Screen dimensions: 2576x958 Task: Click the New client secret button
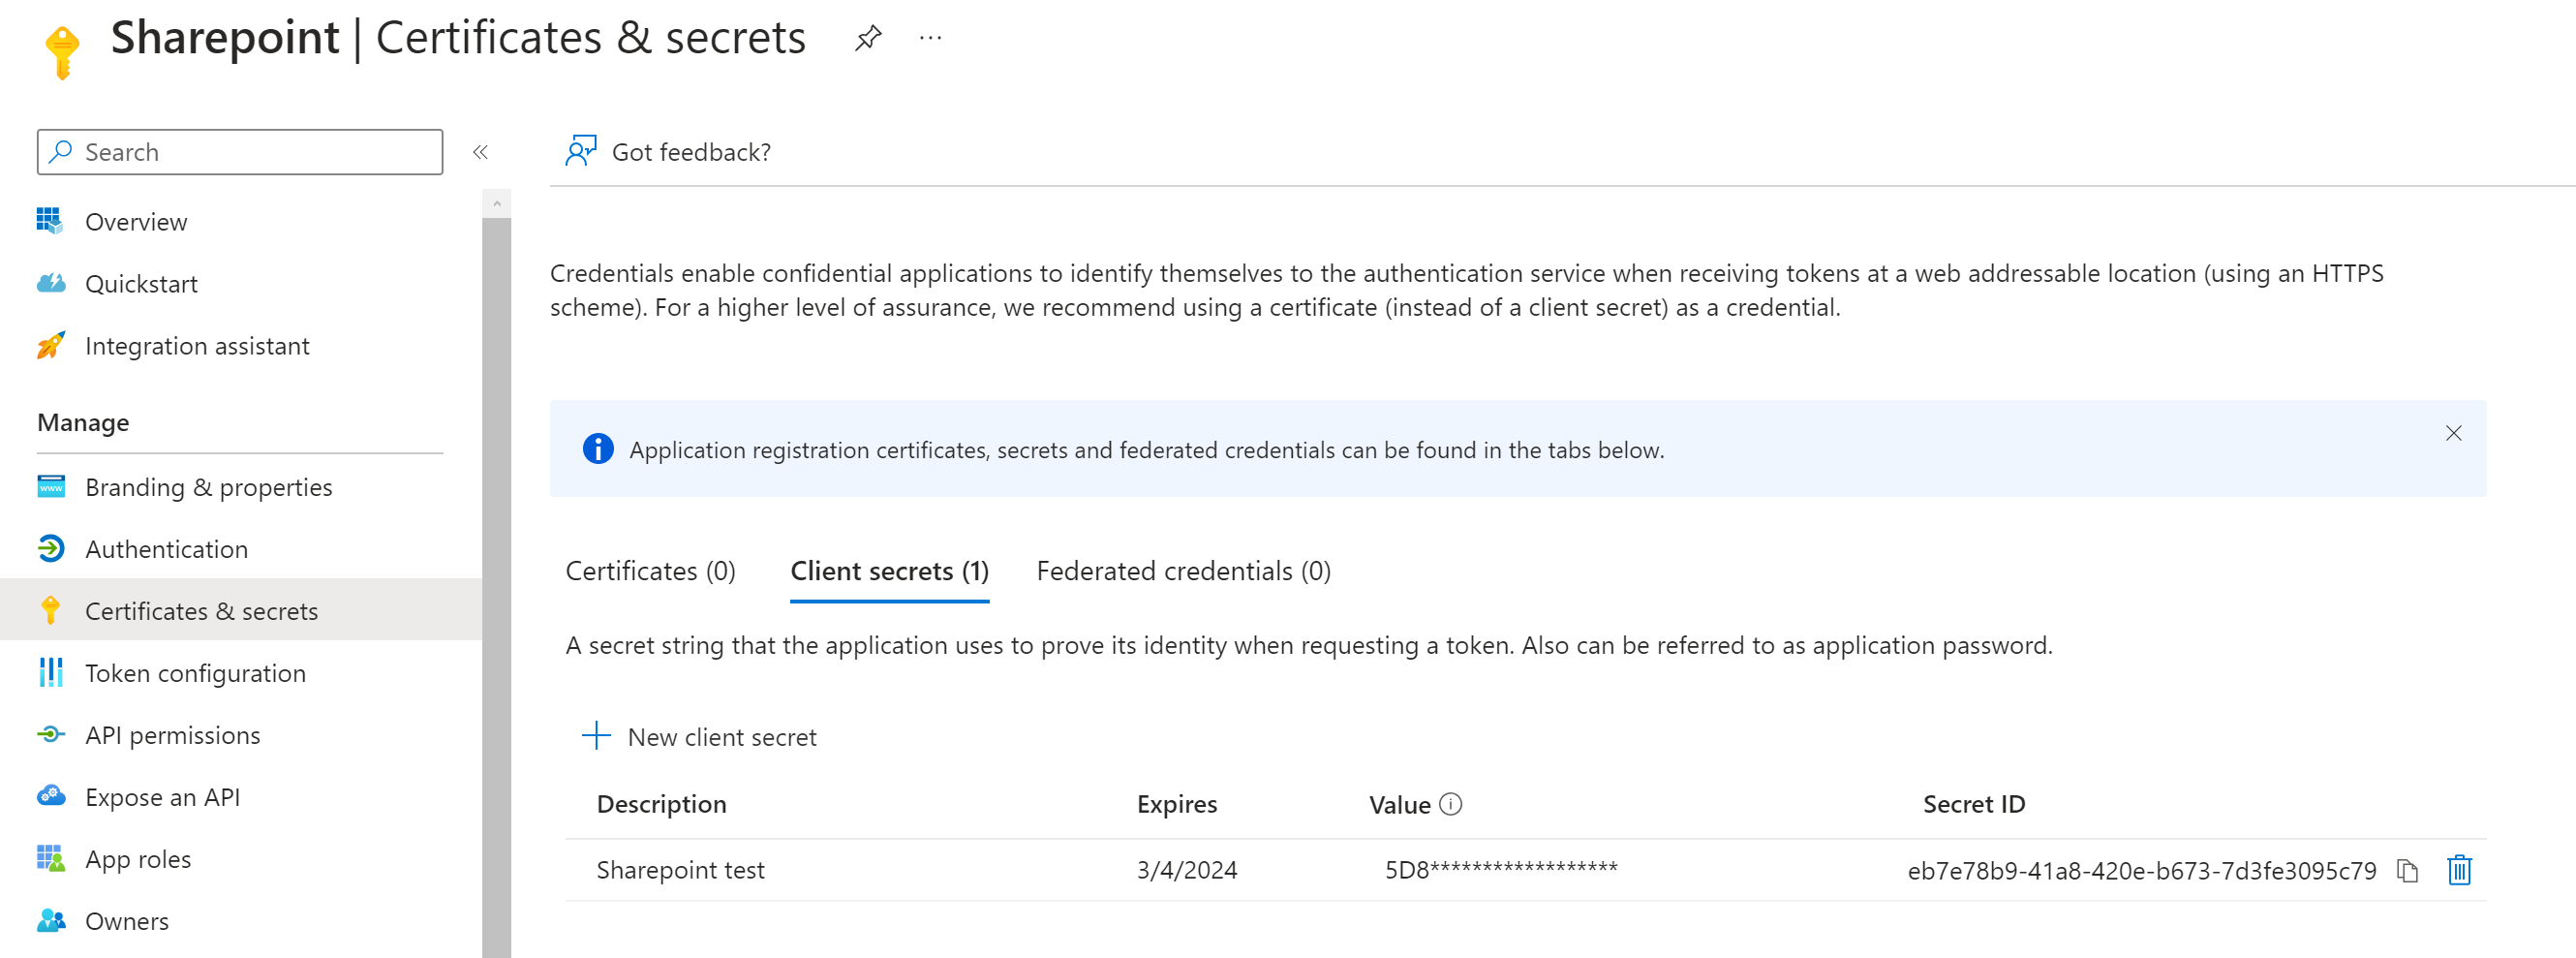721,737
